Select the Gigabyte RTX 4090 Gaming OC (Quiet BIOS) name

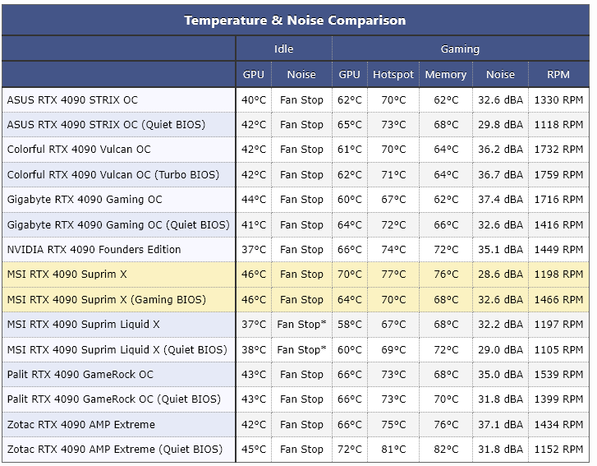[x=118, y=225]
